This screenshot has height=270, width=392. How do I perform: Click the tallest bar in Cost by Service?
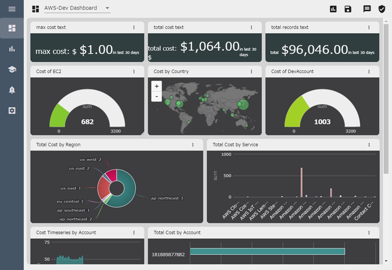click(x=302, y=182)
